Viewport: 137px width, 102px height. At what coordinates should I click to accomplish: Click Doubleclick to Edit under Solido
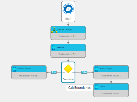111,93
